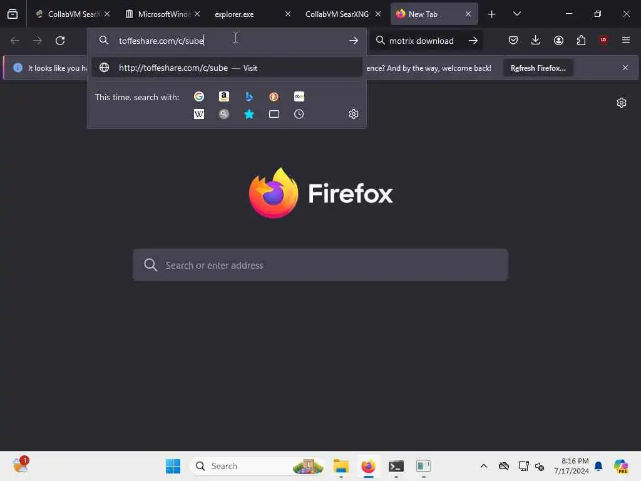641x481 pixels.
Task: Show hidden system tray icons
Action: pyautogui.click(x=484, y=466)
